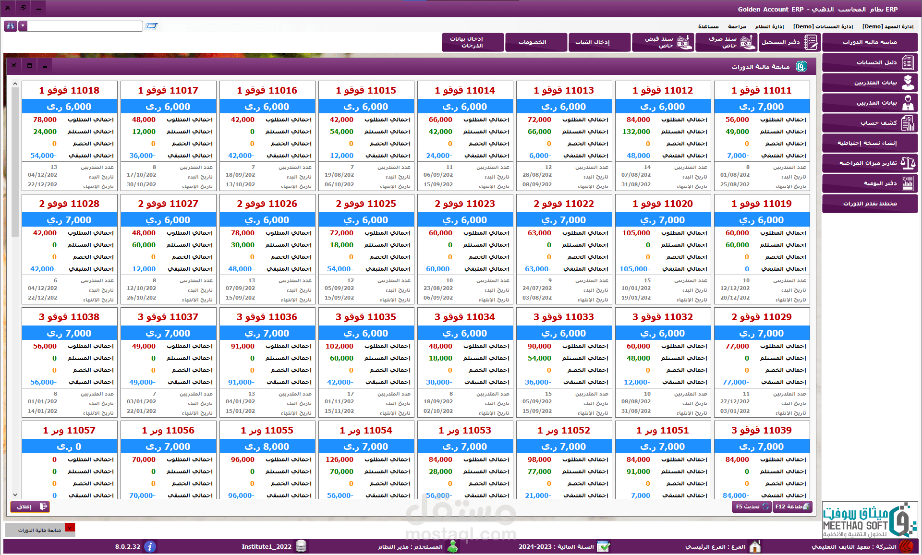
Task: Select course card 11011 قوقو 1
Action: (x=762, y=90)
